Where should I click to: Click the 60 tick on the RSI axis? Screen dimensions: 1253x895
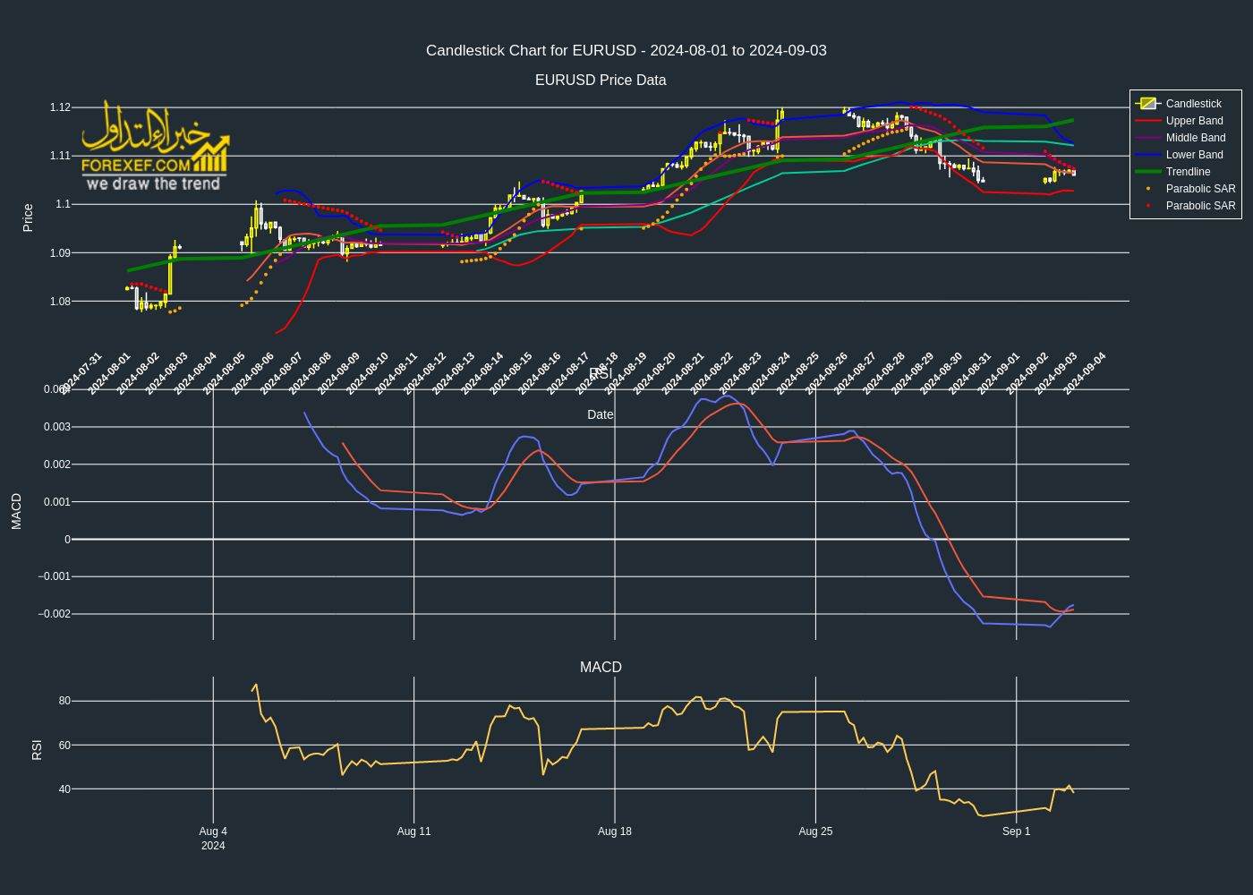pyautogui.click(x=64, y=746)
